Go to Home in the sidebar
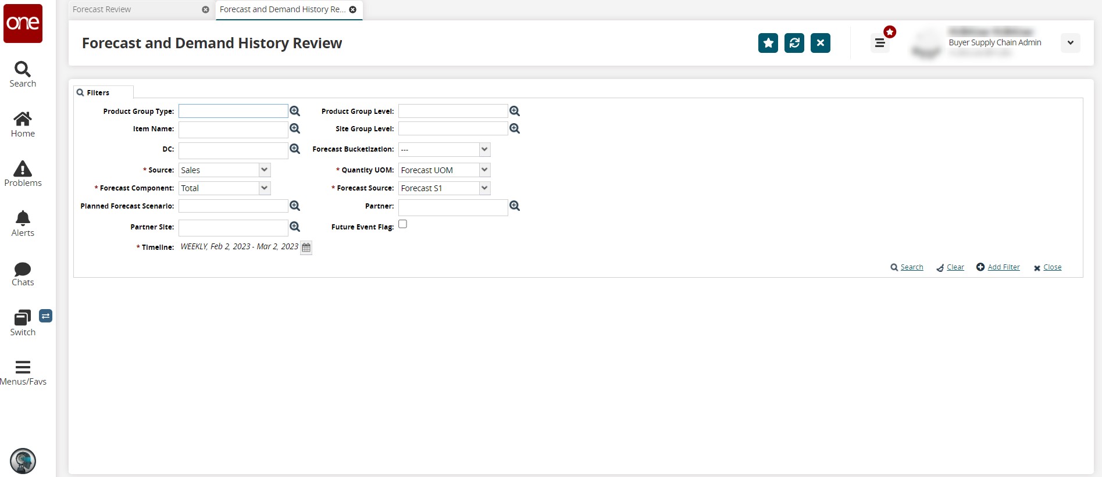This screenshot has width=1102, height=477. 23,124
